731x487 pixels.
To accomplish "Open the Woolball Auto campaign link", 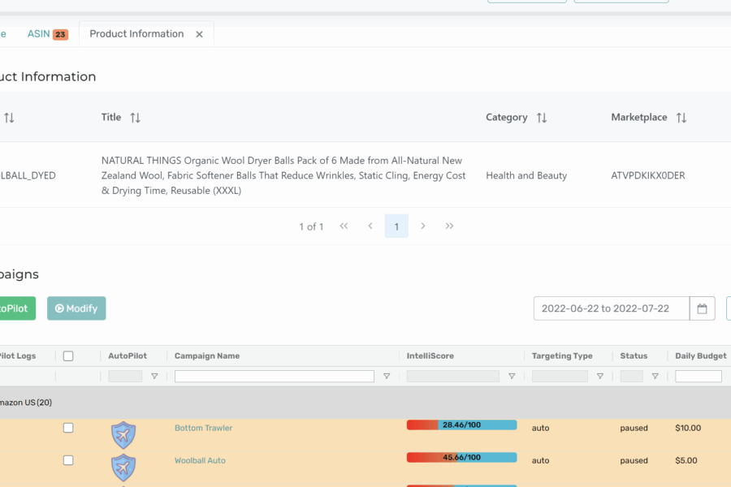I will [200, 460].
